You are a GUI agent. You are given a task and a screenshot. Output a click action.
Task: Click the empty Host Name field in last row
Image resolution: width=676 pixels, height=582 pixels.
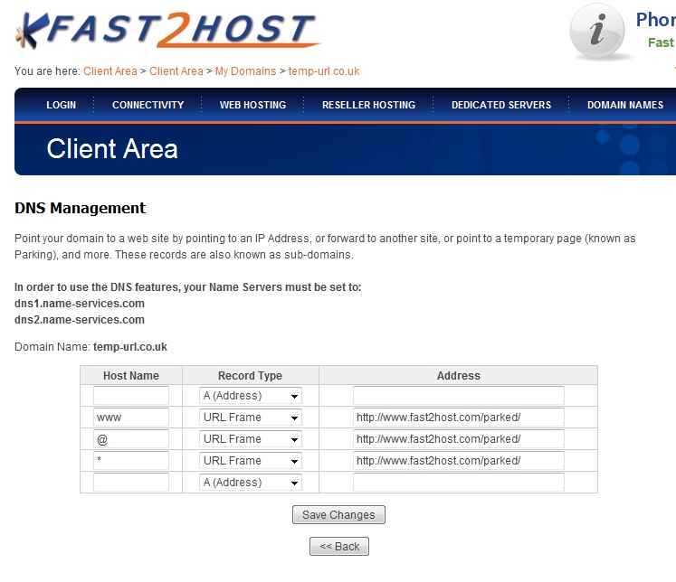(131, 482)
